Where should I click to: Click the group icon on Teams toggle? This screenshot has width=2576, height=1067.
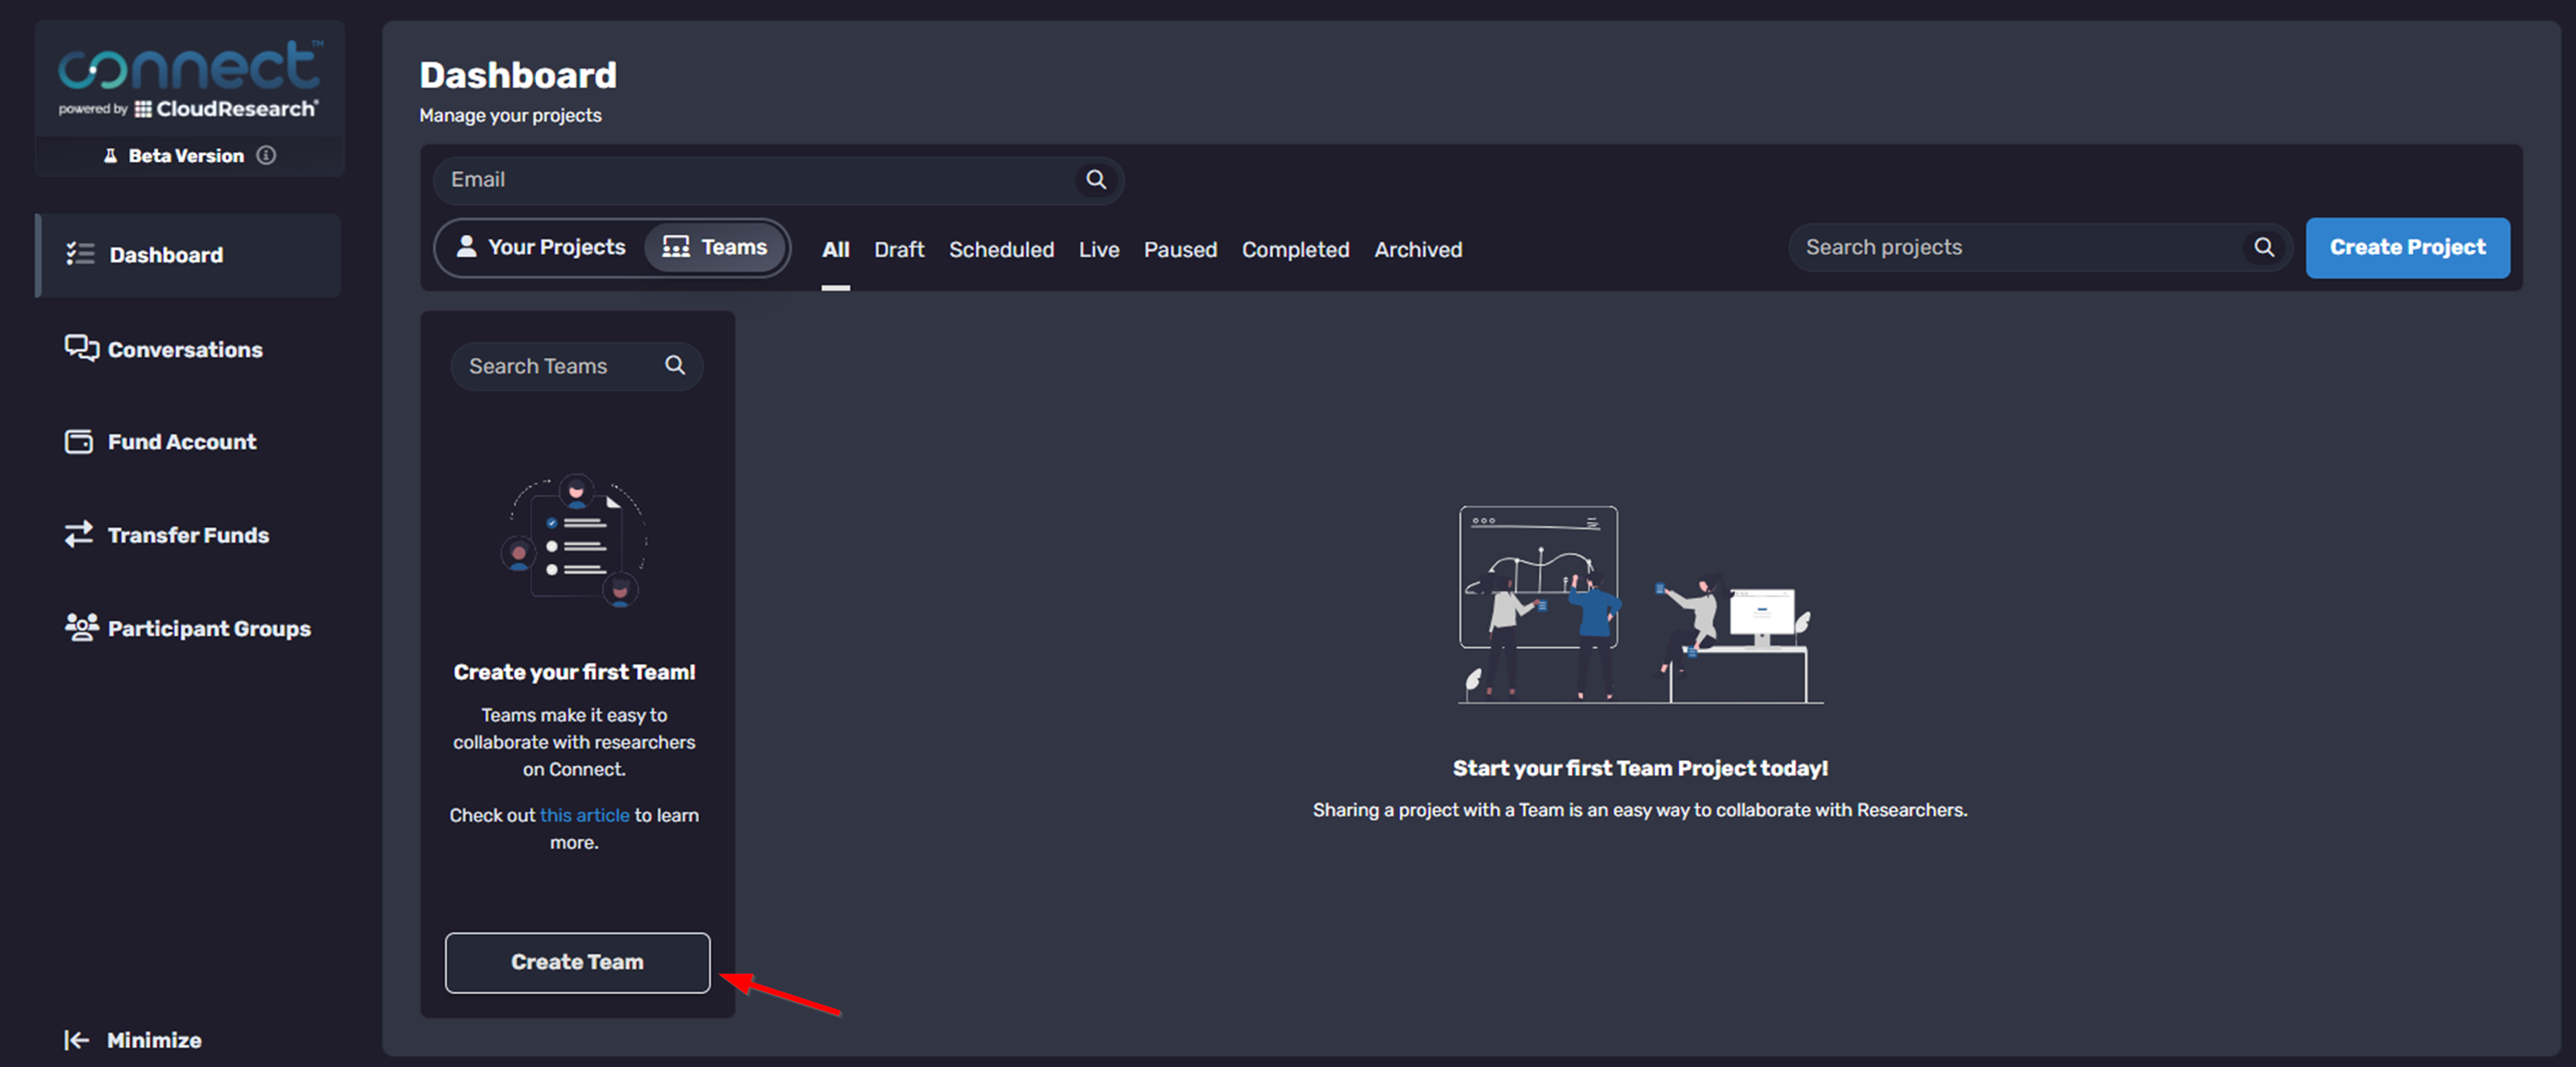[x=676, y=246]
